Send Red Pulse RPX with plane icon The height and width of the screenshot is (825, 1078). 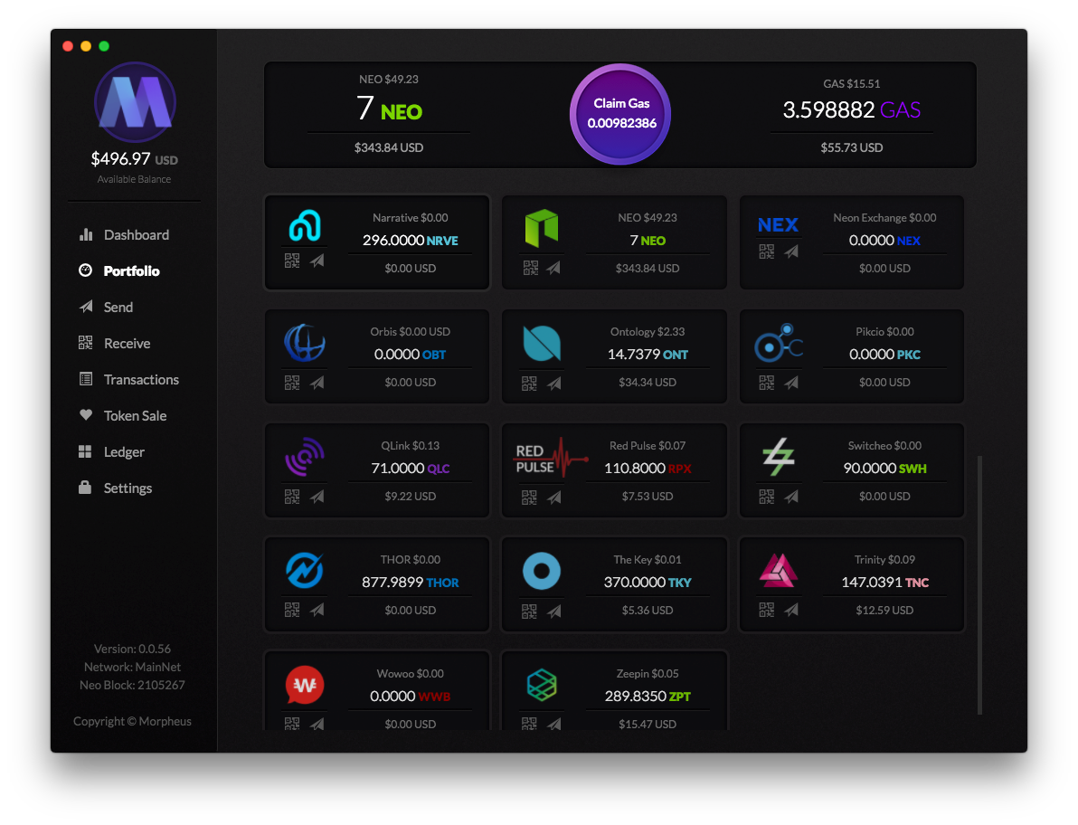(554, 497)
